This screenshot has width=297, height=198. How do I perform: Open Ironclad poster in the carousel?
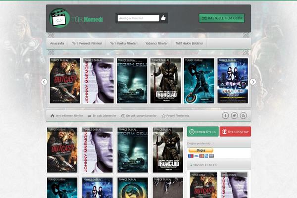click(165, 81)
